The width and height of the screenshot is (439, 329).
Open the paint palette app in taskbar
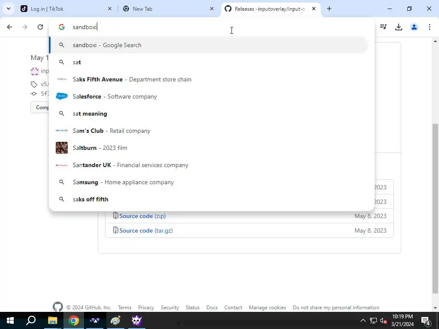click(115, 320)
